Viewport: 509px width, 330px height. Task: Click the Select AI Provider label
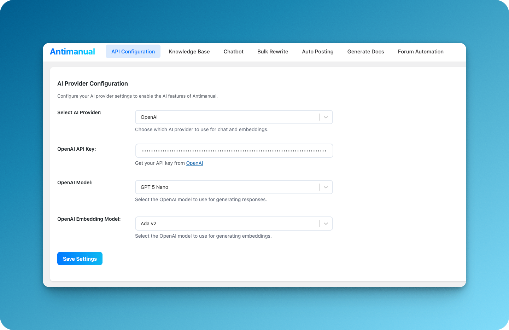click(79, 112)
